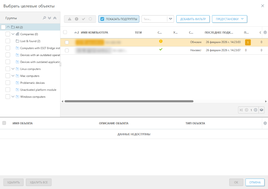Viewport: 268px width, 189px height.
Task: Filter by error exclamation circle icon
Action: (x=77, y=19)
